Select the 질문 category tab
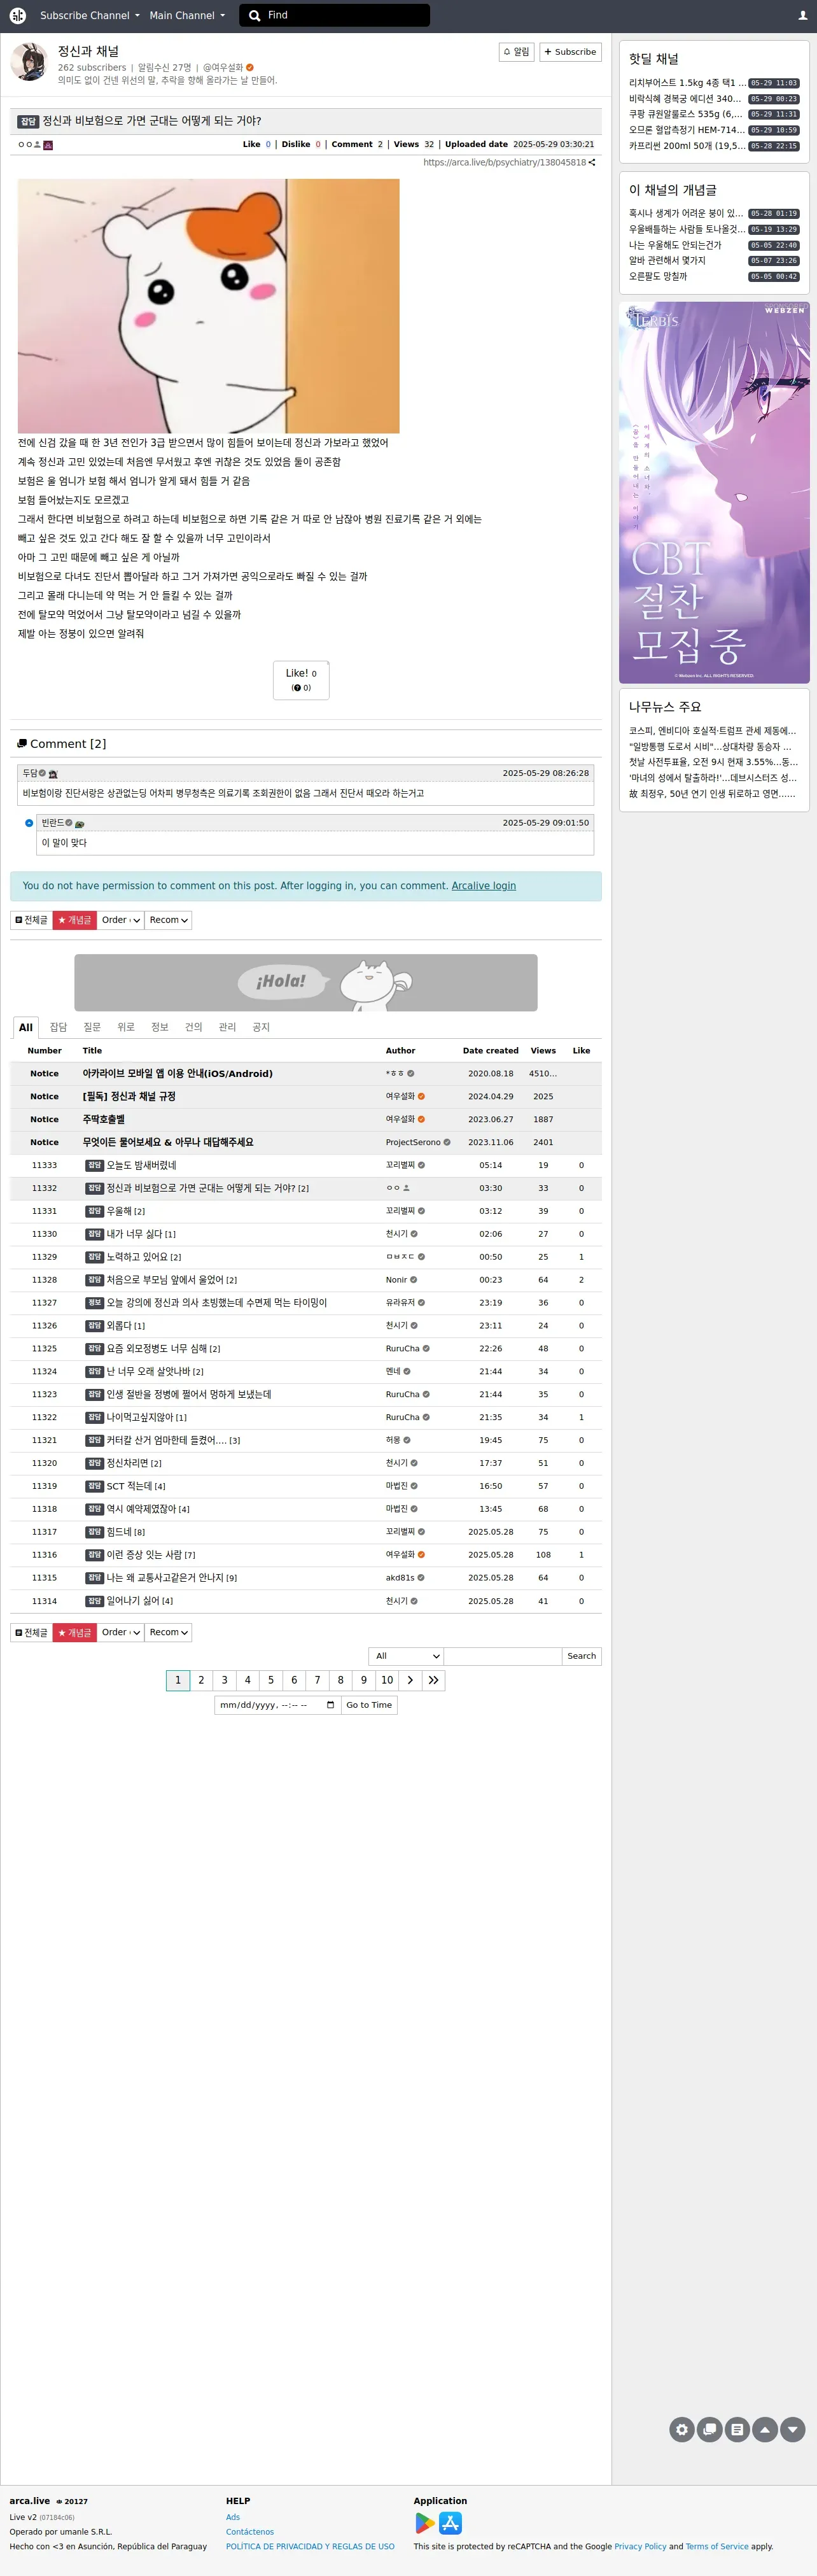Viewport: 817px width, 2576px height. (92, 1027)
